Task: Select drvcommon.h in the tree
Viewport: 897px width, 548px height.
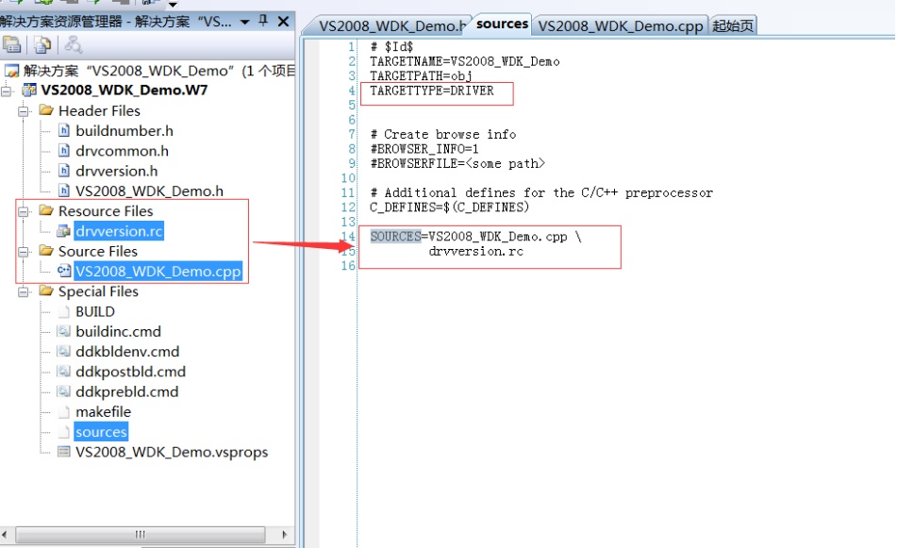Action: coord(122,151)
